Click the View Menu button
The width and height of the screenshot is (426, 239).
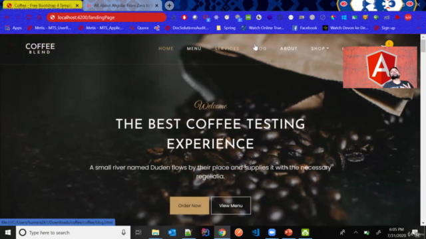pyautogui.click(x=231, y=205)
